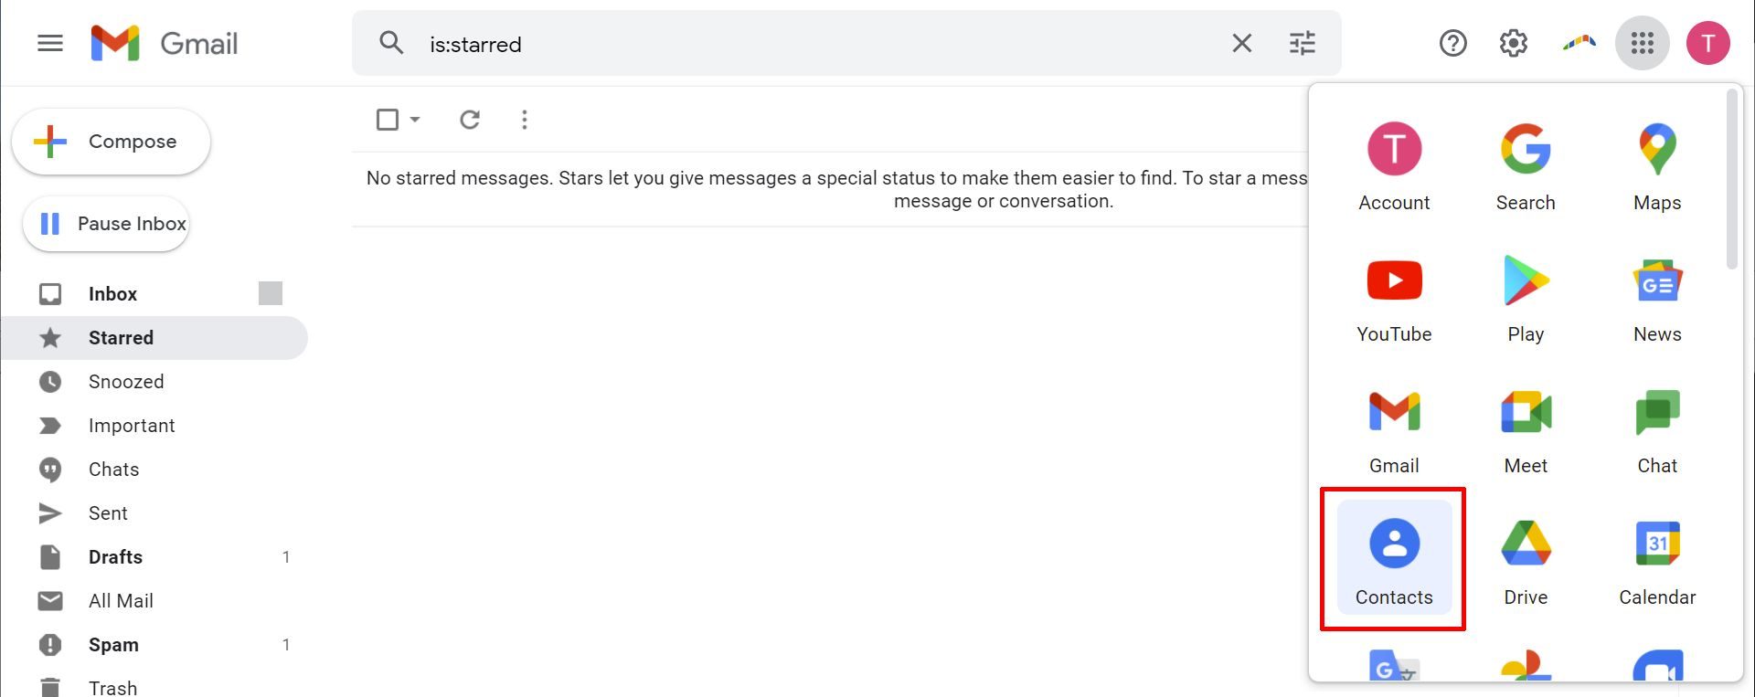Image resolution: width=1755 pixels, height=697 pixels.
Task: Open Gmail app in launcher
Action: click(x=1394, y=430)
